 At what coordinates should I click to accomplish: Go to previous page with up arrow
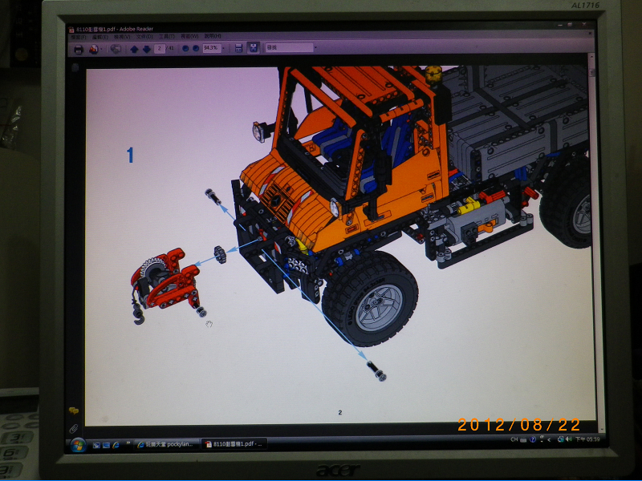[x=134, y=49]
